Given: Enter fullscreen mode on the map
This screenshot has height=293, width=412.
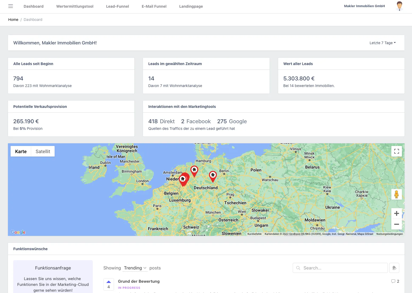Looking at the screenshot, I should pyautogui.click(x=396, y=151).
